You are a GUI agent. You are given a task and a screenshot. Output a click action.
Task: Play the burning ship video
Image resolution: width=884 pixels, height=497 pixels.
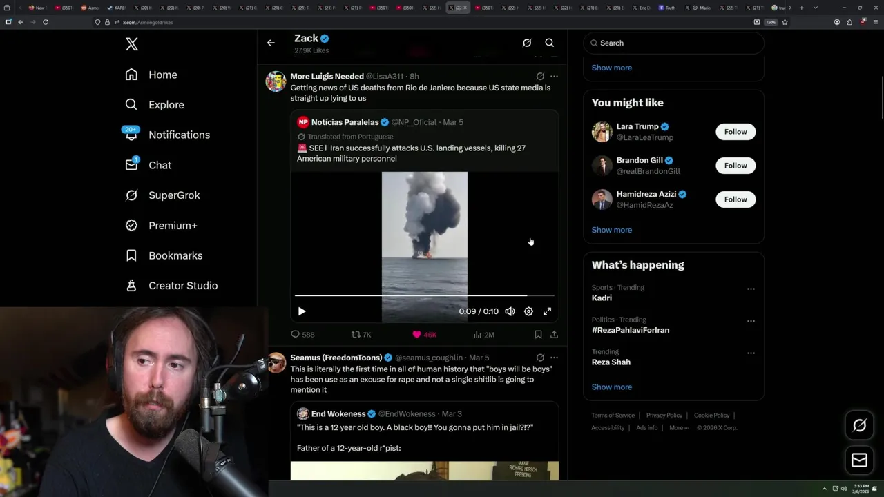click(302, 311)
